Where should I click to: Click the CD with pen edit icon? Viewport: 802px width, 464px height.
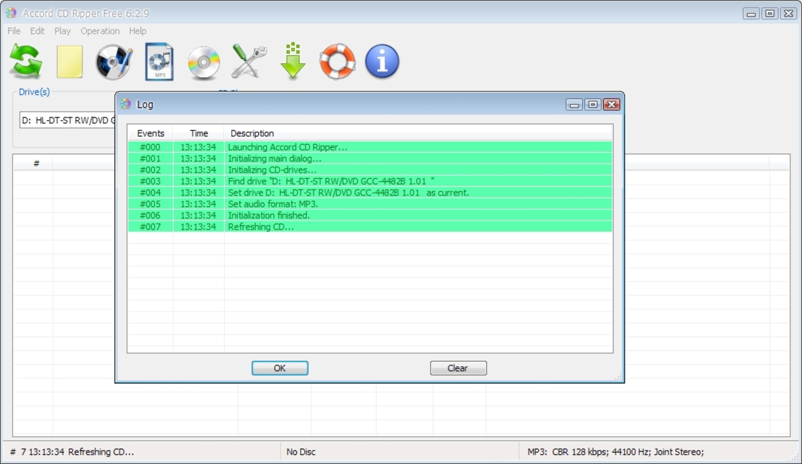pos(114,61)
